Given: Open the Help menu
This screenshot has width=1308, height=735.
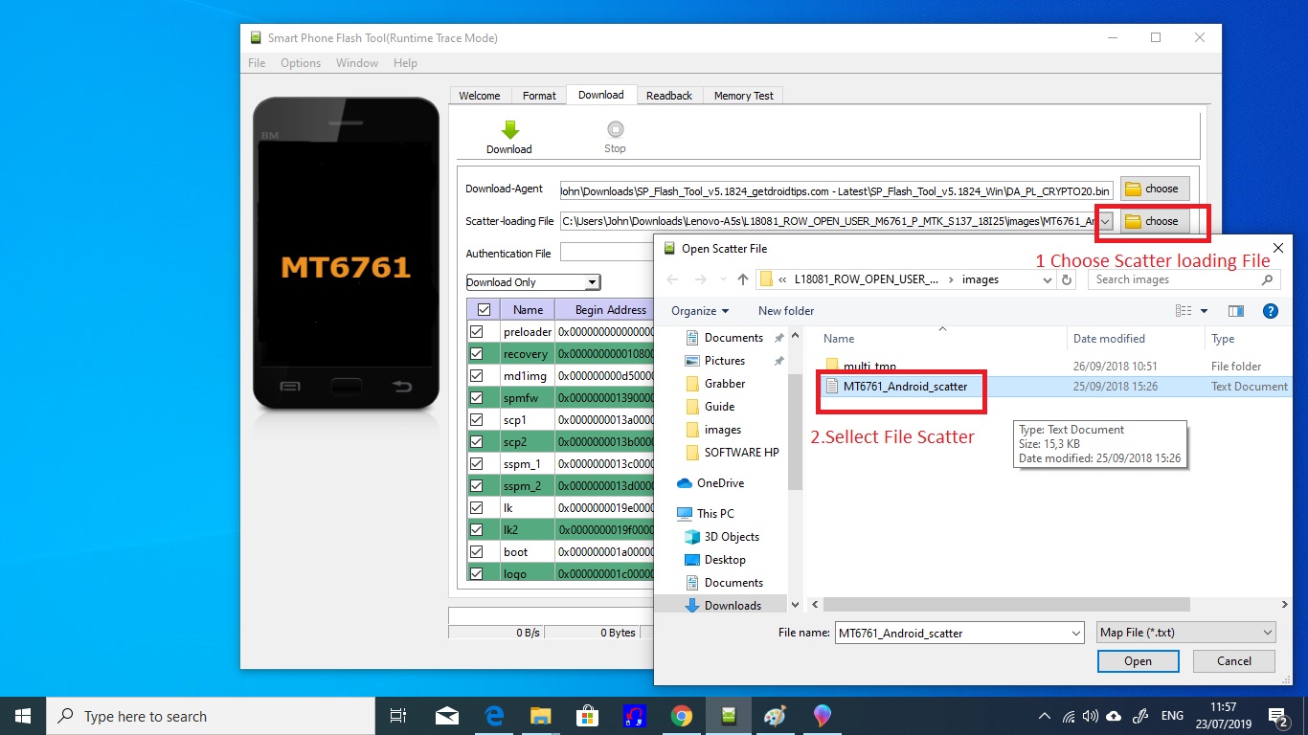Looking at the screenshot, I should pos(405,63).
